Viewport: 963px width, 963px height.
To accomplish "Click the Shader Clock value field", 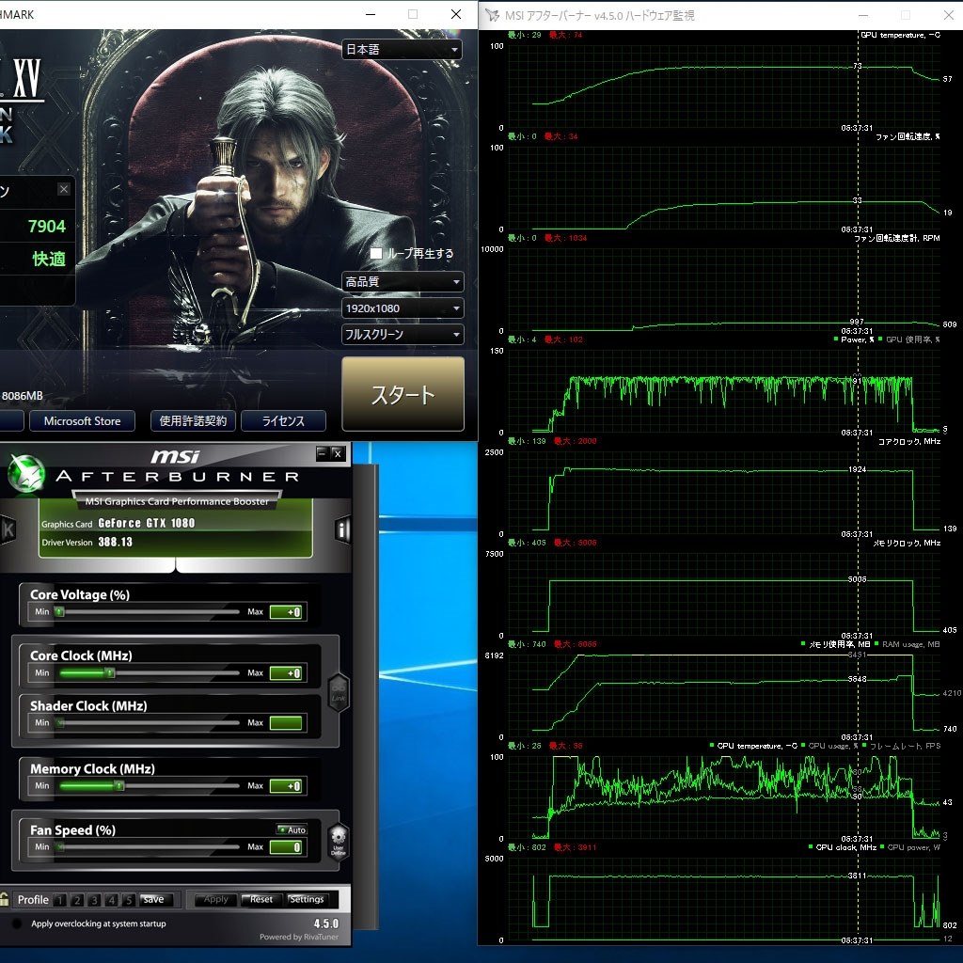I will tap(286, 723).
